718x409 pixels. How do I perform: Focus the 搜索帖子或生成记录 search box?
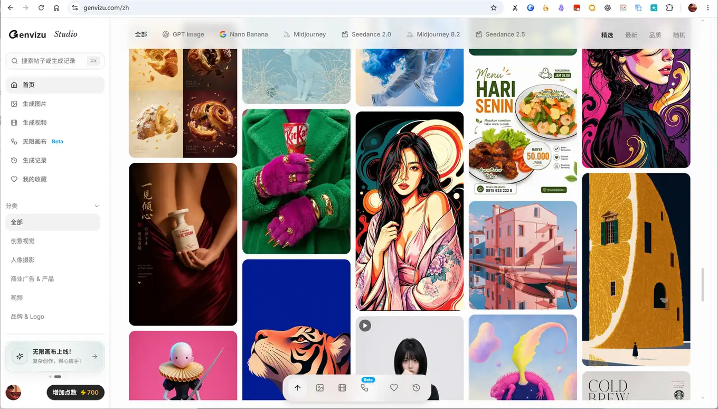click(x=55, y=61)
